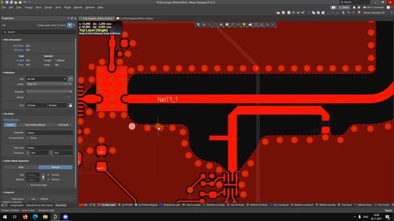Click the Properties panel Search field
Viewport: 394px width, 221px height.
click(39, 32)
